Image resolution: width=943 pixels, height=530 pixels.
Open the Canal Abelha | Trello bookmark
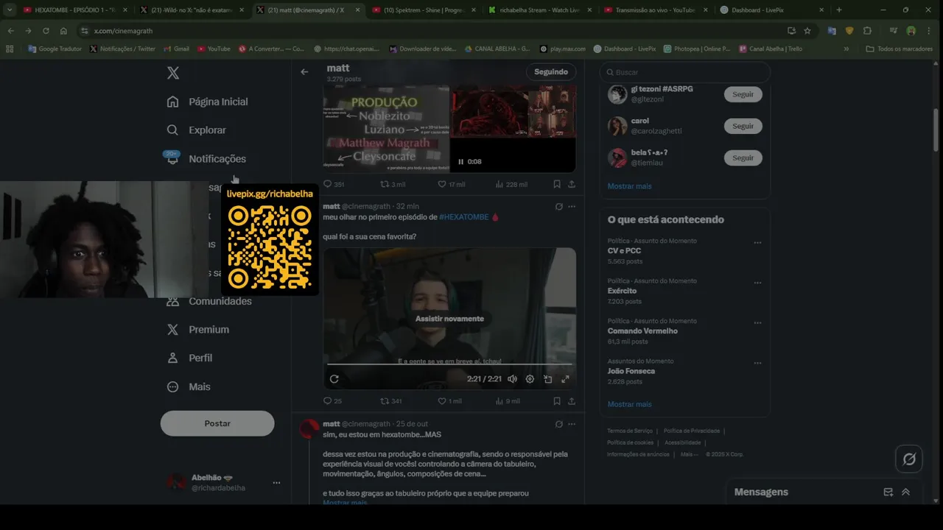coord(769,49)
